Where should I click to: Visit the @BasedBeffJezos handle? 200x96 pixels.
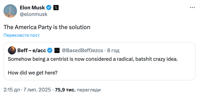[x=82, y=51]
